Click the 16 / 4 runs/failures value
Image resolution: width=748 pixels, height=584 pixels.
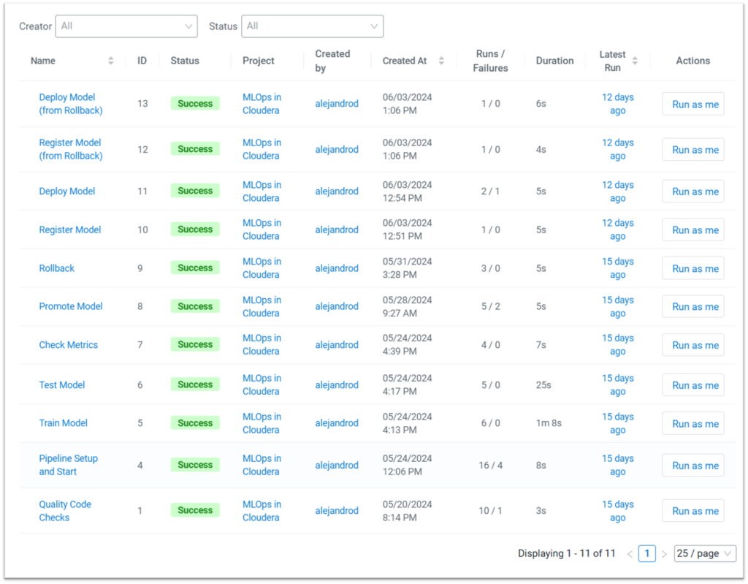(x=490, y=465)
